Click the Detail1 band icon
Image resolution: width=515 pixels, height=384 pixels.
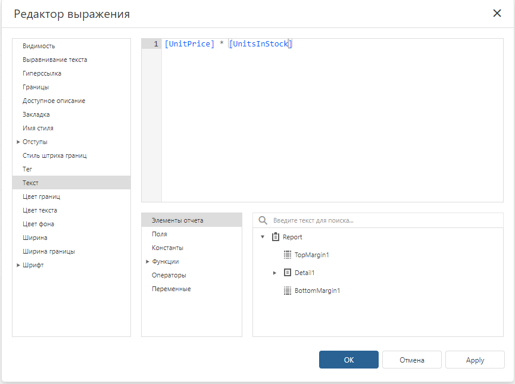[288, 273]
